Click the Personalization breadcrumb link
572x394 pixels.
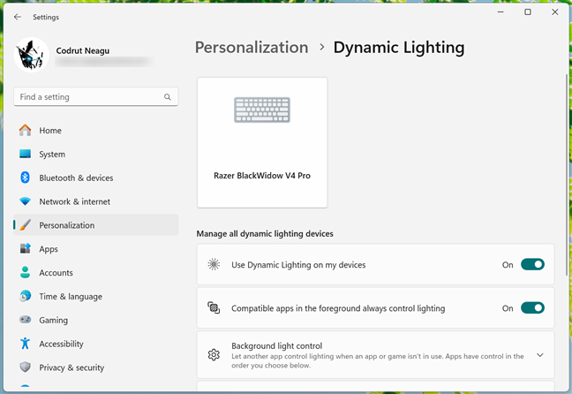[252, 48]
